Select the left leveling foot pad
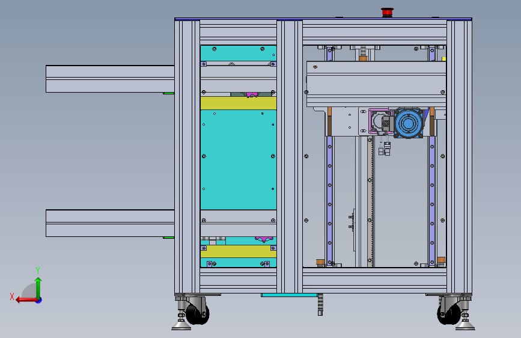This screenshot has height=338, width=521. pos(181,327)
